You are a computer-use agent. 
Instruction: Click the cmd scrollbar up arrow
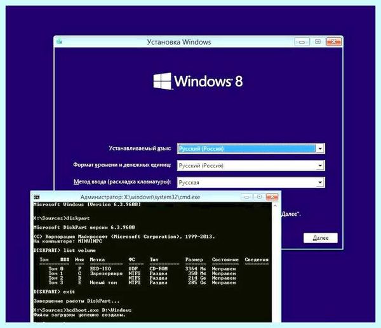tap(275, 206)
